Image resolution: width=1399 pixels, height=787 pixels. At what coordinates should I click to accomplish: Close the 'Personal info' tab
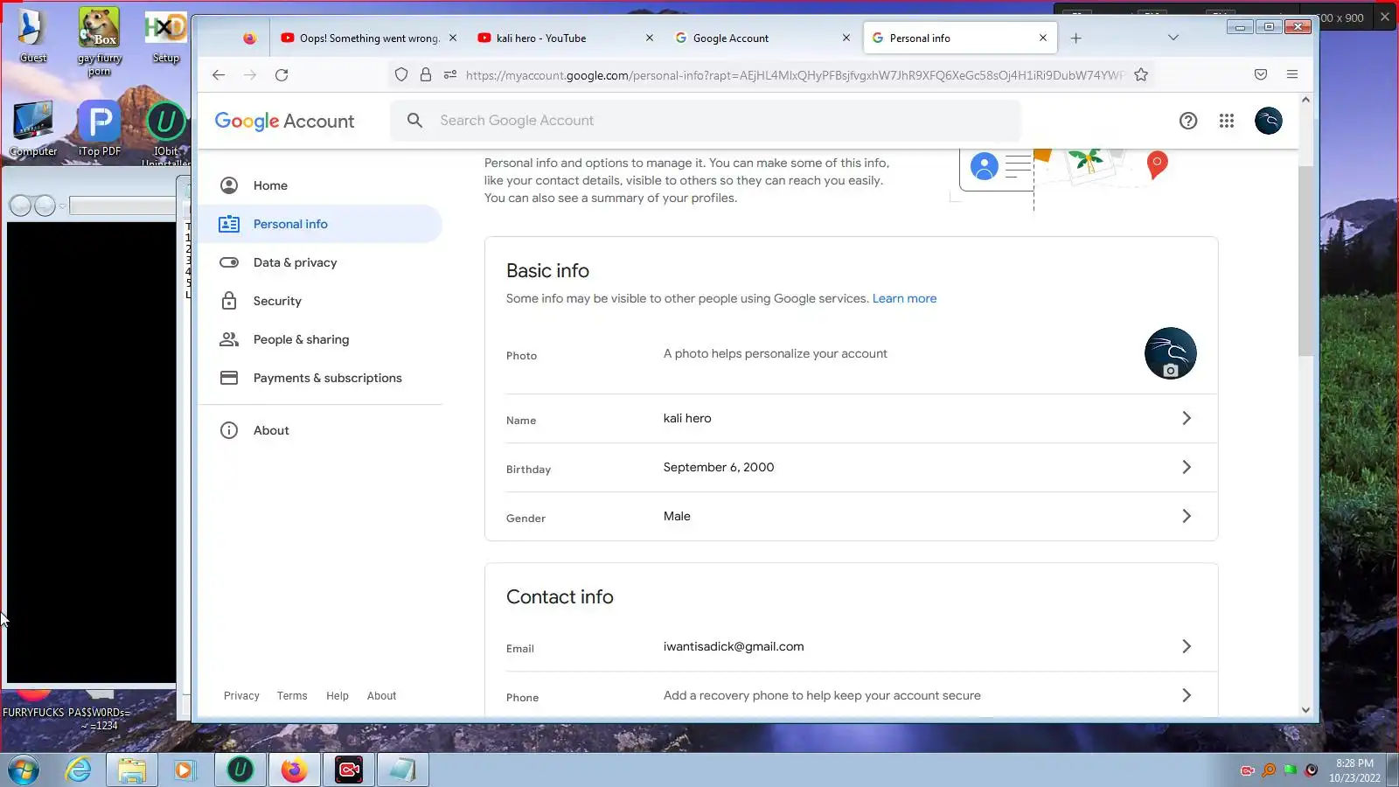pyautogui.click(x=1043, y=38)
